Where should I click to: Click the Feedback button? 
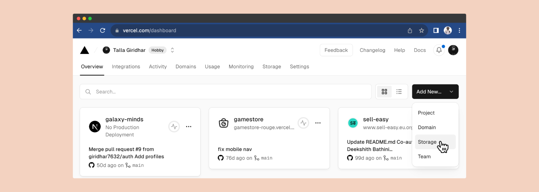336,50
